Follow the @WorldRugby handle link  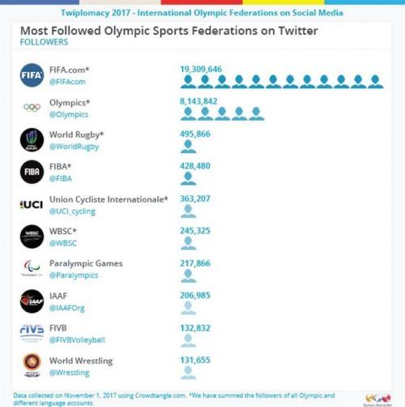coord(74,147)
